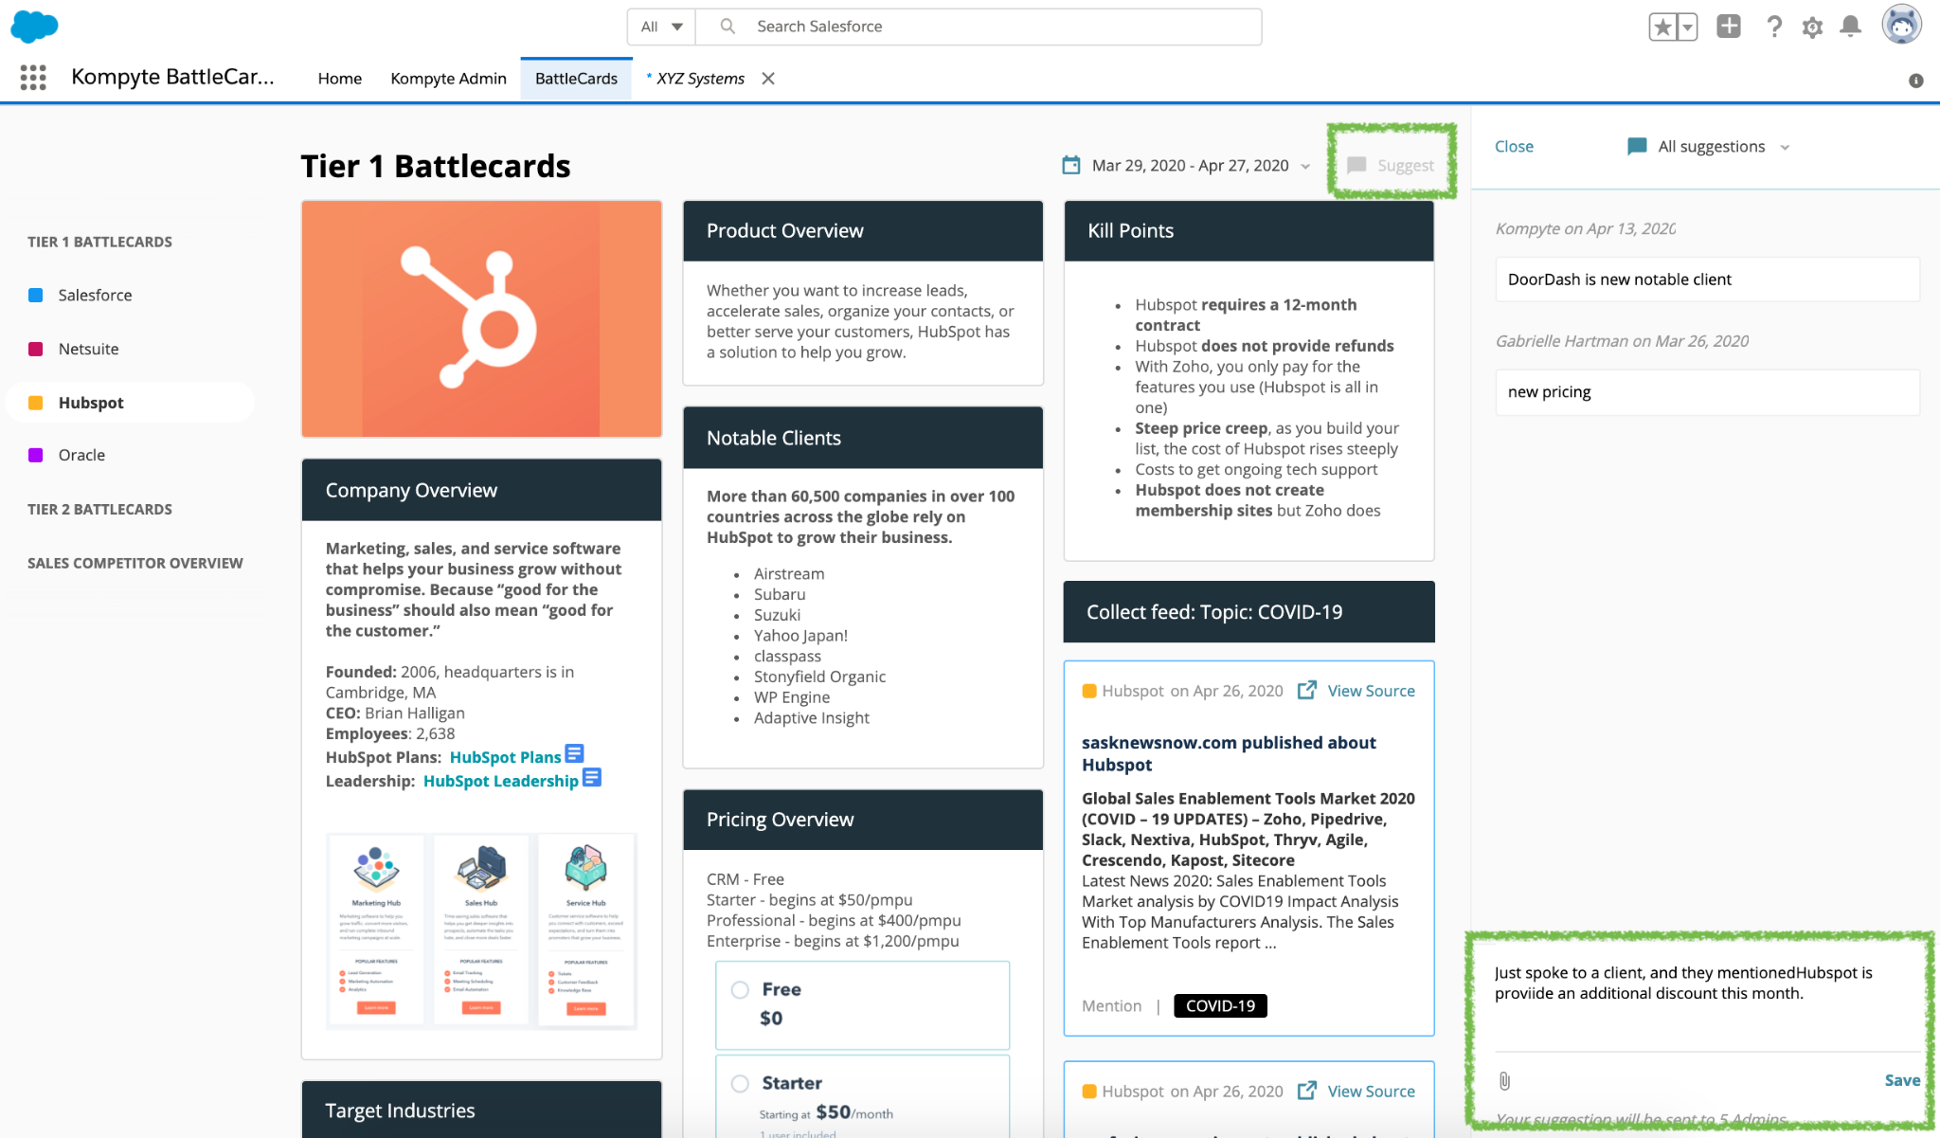Expand the date range dropdown chevron

tap(1305, 166)
